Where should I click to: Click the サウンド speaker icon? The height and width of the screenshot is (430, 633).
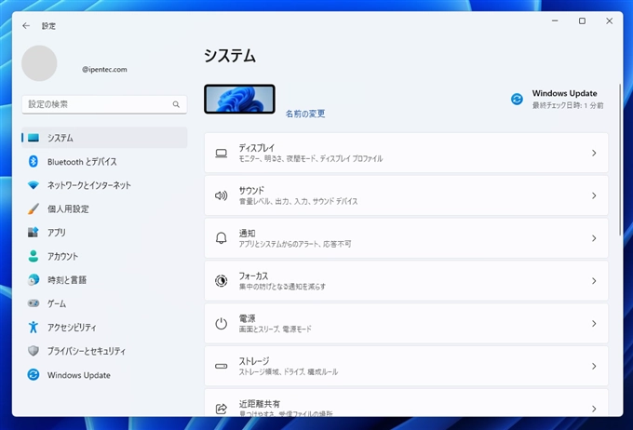point(221,195)
